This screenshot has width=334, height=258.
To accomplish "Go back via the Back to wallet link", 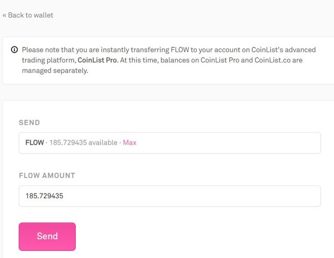I will (x=28, y=15).
